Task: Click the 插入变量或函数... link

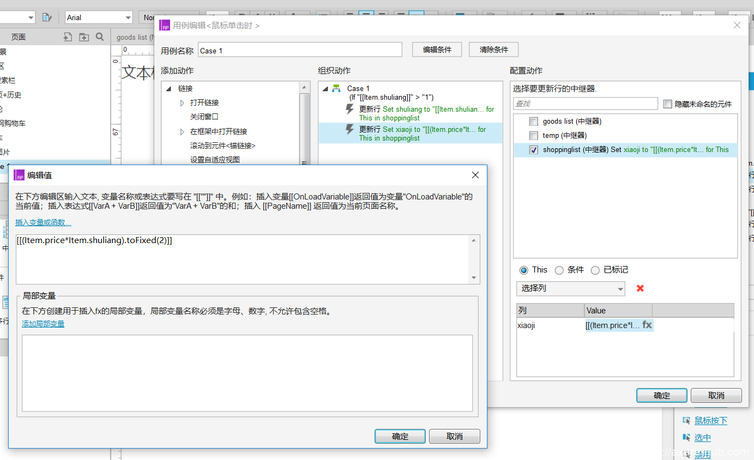Action: [x=43, y=222]
